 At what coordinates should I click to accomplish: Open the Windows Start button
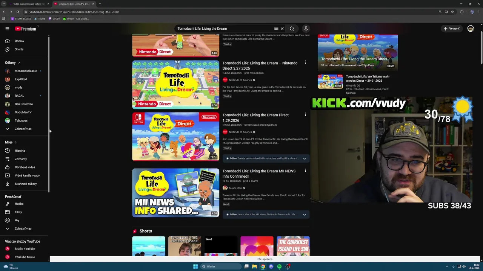195,266
